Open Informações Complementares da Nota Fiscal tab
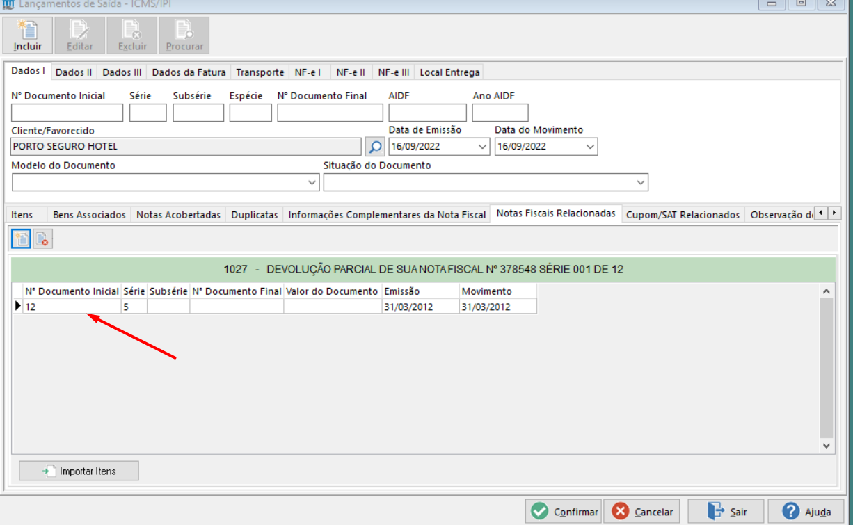The image size is (853, 525). point(387,215)
